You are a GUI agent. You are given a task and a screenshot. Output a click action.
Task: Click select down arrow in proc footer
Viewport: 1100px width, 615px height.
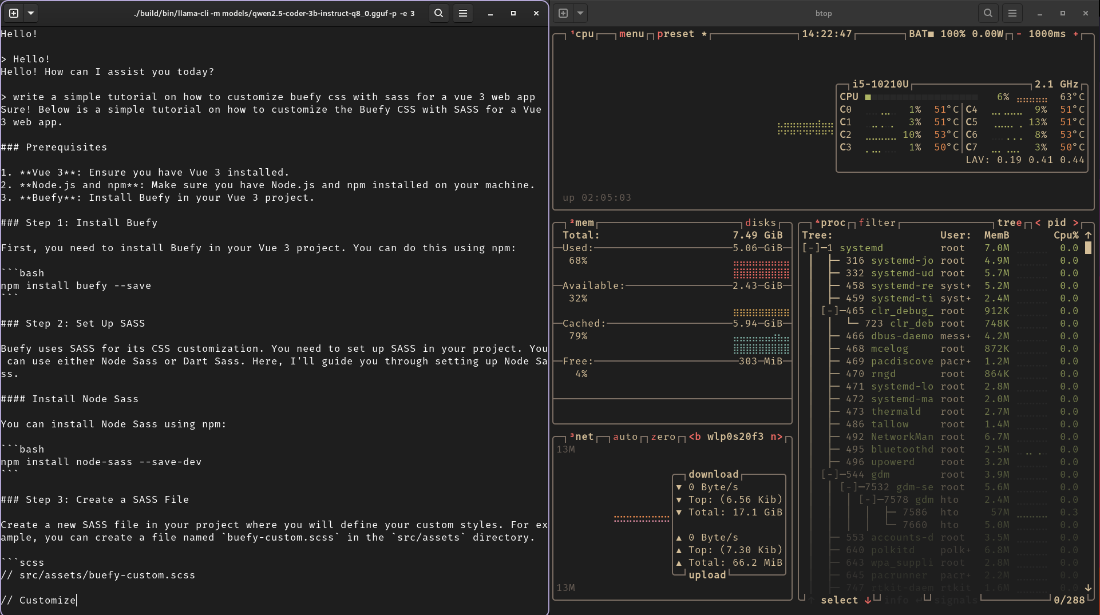coord(868,600)
